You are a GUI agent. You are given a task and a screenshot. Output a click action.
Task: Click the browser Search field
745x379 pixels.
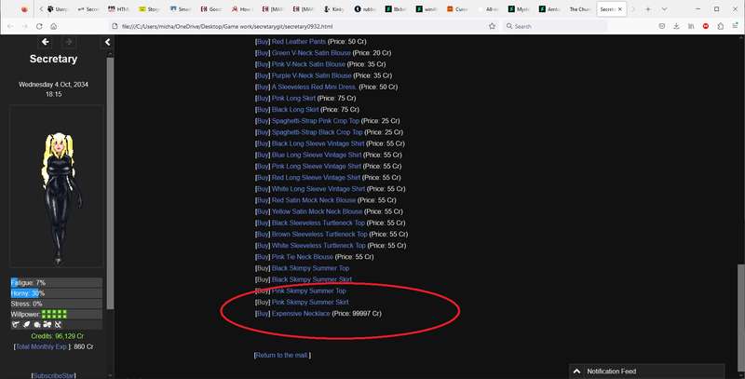(x=555, y=27)
